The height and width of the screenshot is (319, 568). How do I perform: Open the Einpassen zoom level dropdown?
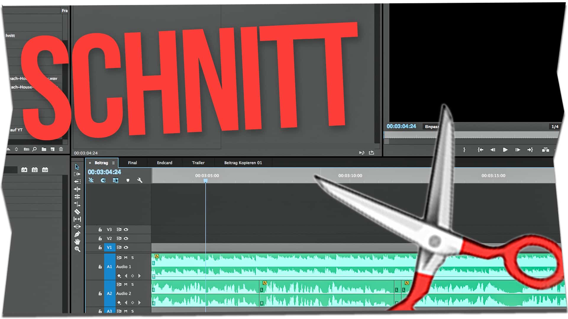point(432,127)
